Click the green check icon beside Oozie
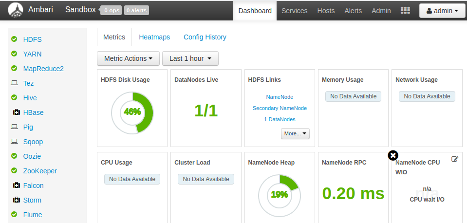 pos(14,156)
